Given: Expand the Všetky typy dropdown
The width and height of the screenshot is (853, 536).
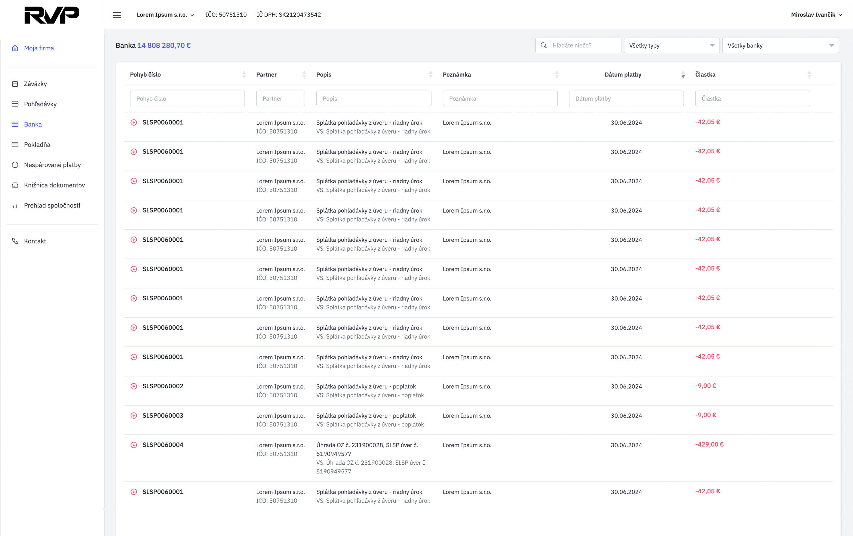Looking at the screenshot, I should point(672,45).
